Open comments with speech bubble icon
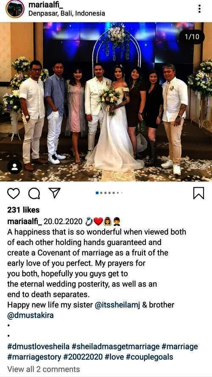The width and height of the screenshot is (212, 377). tap(34, 193)
